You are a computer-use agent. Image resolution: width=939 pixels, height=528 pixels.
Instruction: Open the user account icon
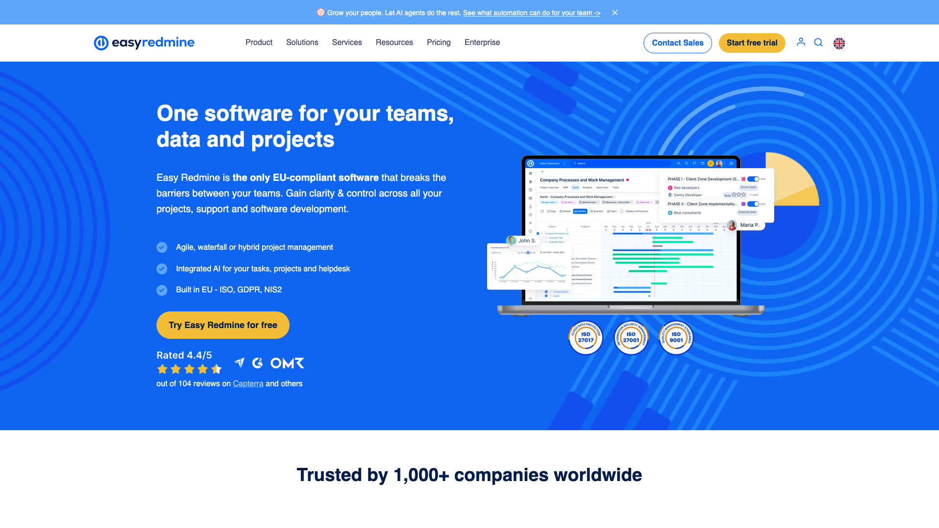pos(801,42)
